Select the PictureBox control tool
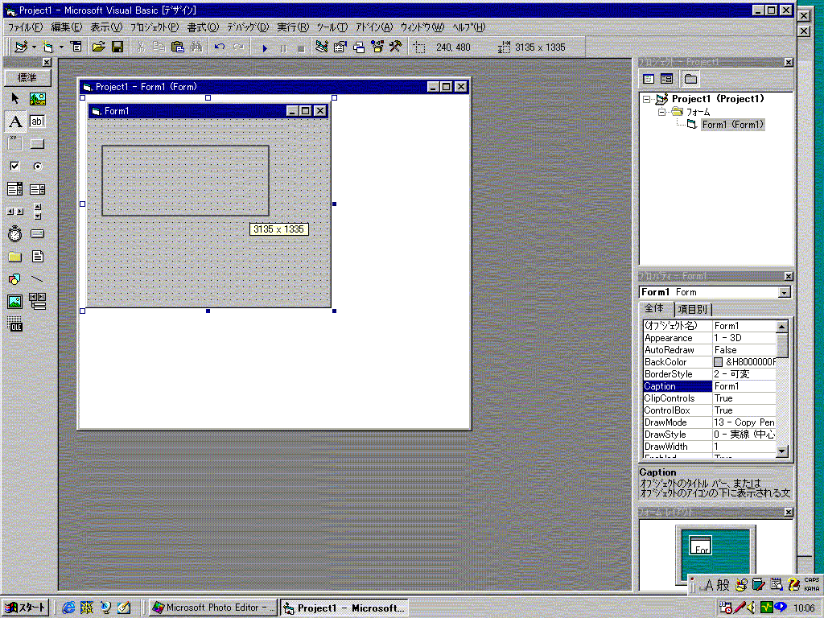 click(37, 98)
